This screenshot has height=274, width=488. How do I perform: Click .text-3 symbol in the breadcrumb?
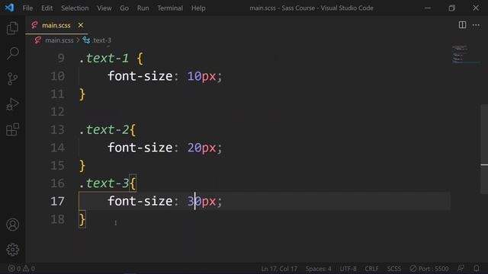click(x=101, y=40)
